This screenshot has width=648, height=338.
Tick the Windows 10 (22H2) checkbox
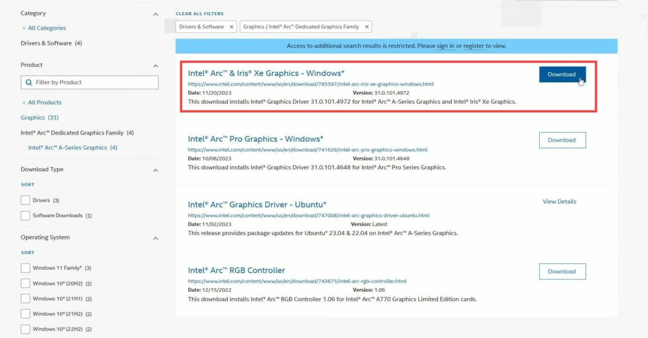[x=25, y=329]
